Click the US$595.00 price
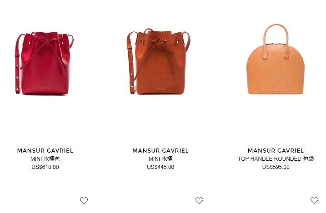Screen dimensions: 326x213 276,167
